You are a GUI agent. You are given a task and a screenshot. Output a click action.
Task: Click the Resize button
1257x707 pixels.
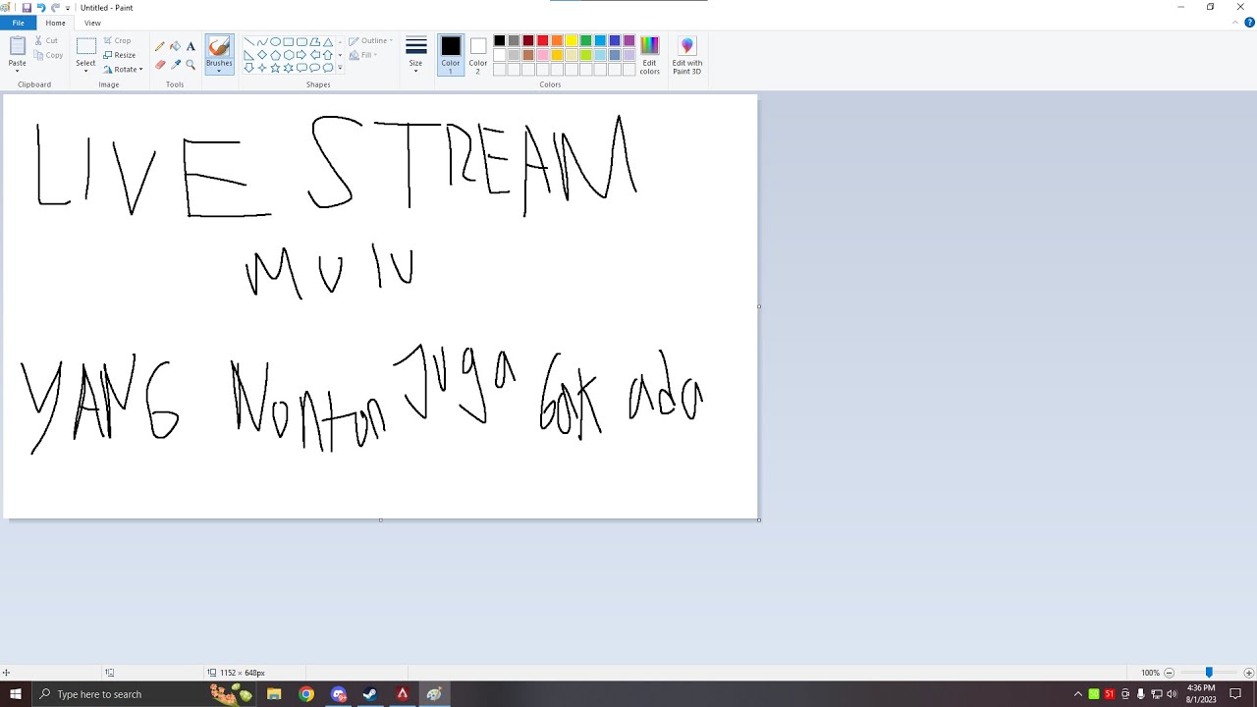(x=120, y=55)
